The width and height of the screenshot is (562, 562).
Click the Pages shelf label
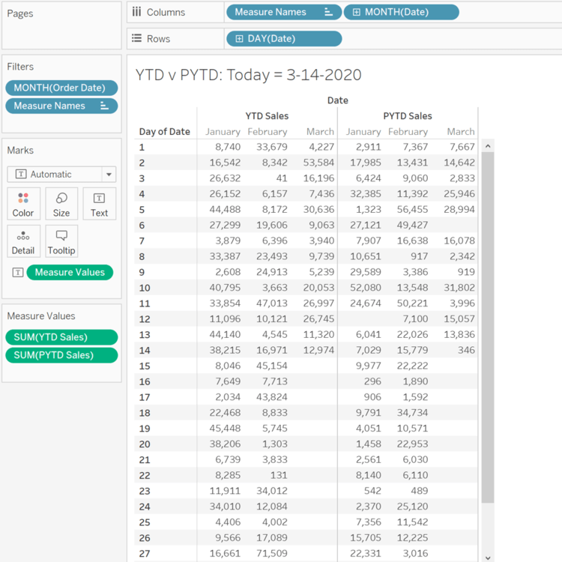(x=20, y=13)
